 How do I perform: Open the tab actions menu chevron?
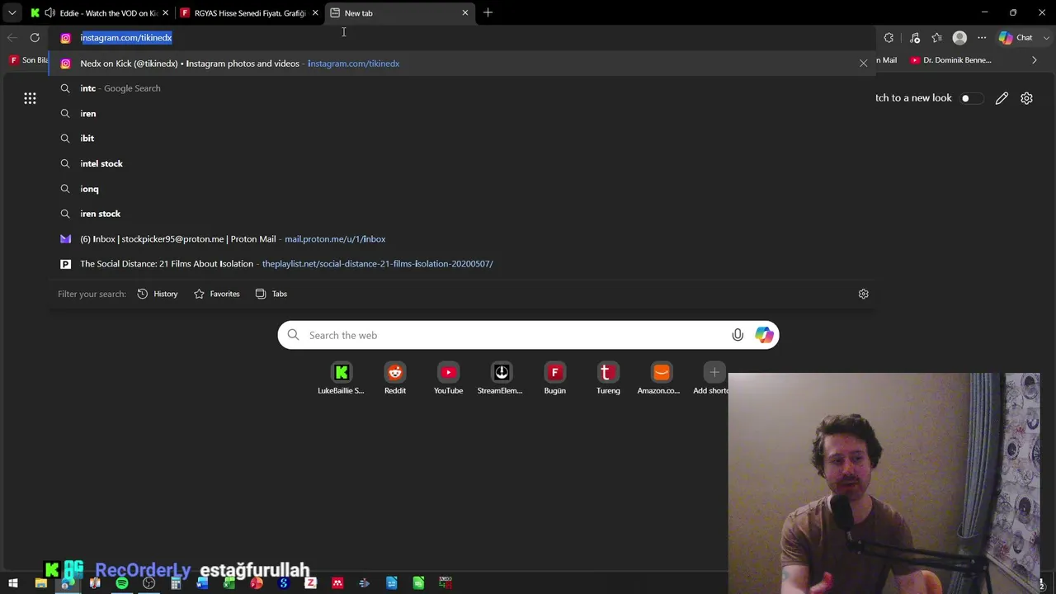click(12, 13)
